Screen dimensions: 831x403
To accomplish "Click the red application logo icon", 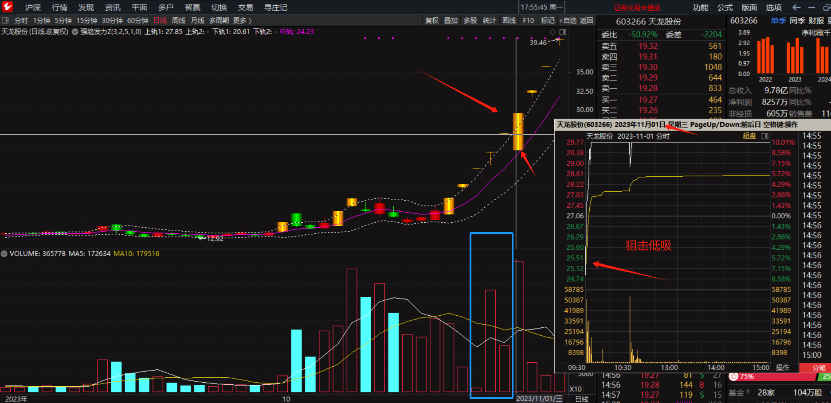I will (x=8, y=7).
